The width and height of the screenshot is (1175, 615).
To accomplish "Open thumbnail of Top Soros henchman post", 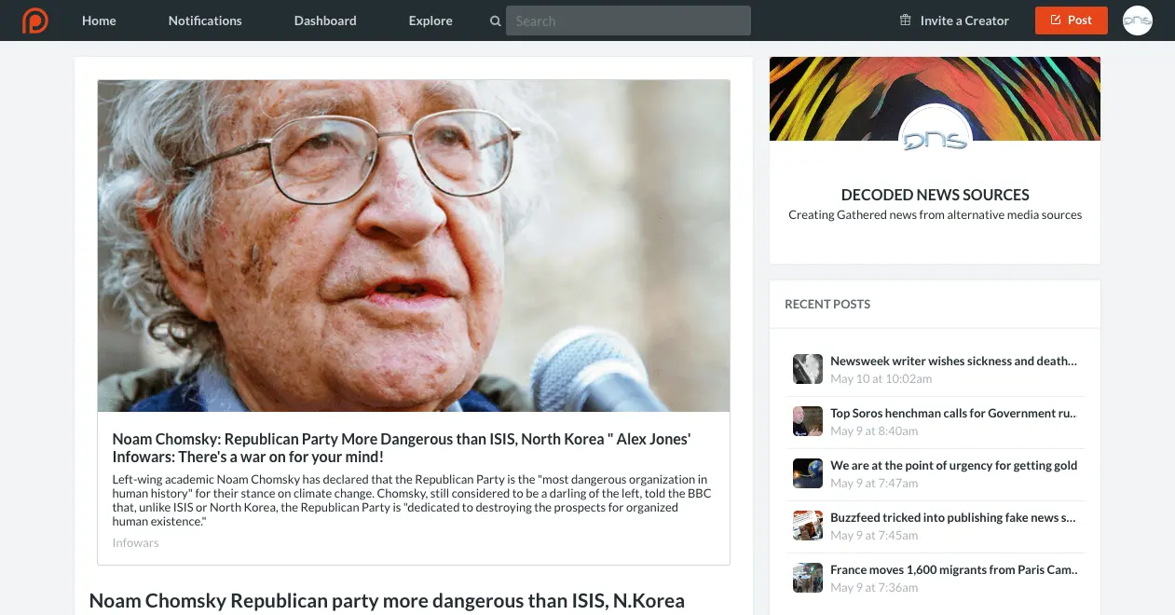I will (808, 421).
